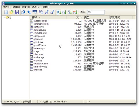
Task: Select the root folder icon in tree
Action: pos(7,17)
